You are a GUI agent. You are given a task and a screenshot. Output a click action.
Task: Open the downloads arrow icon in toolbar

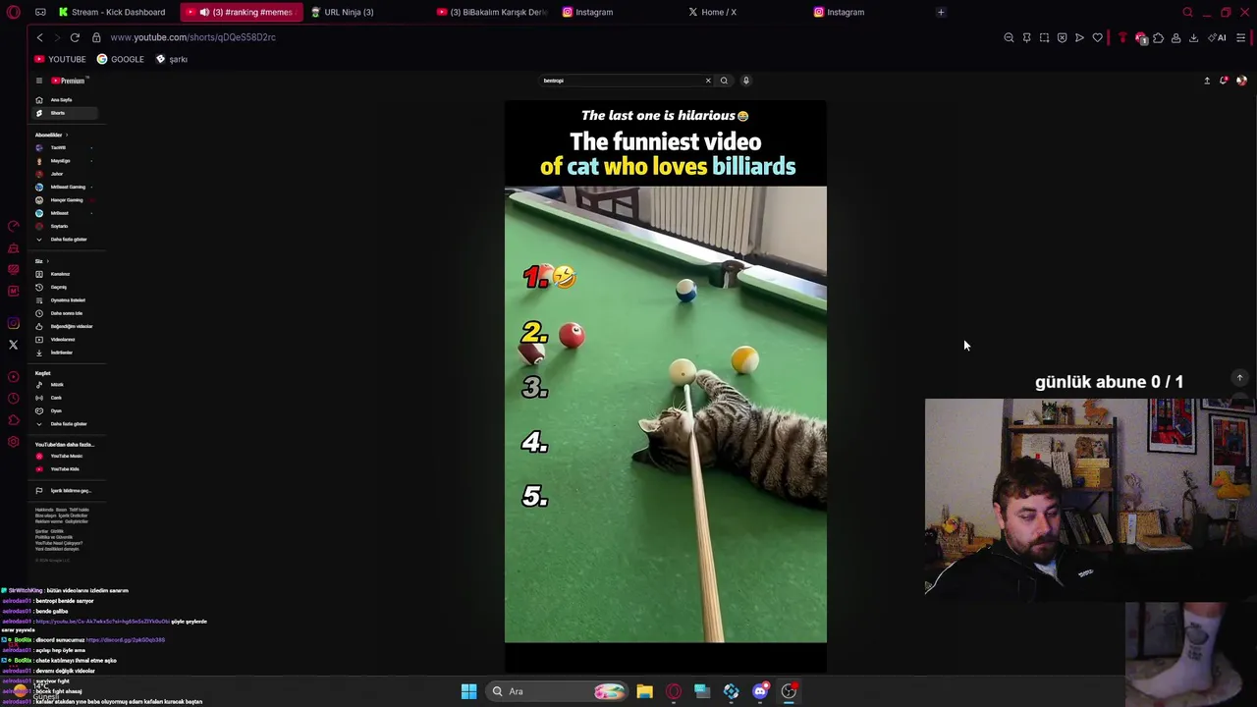[1193, 37]
